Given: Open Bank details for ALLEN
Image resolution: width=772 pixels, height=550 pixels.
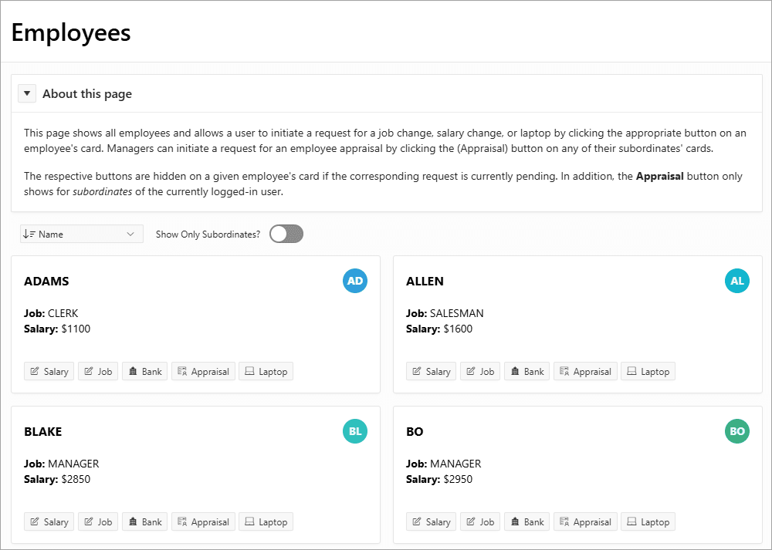Looking at the screenshot, I should (527, 372).
